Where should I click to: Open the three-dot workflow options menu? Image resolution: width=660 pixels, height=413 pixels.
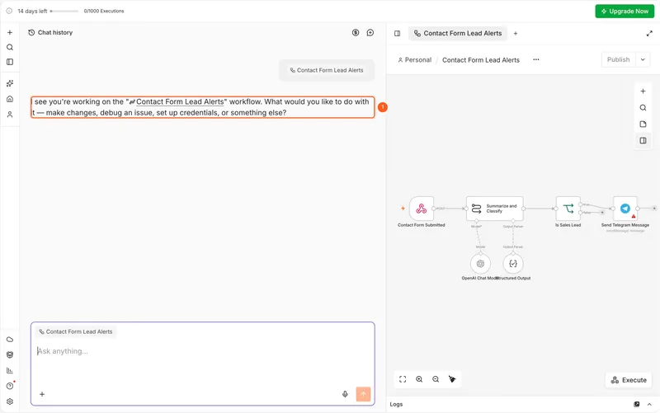pos(535,59)
